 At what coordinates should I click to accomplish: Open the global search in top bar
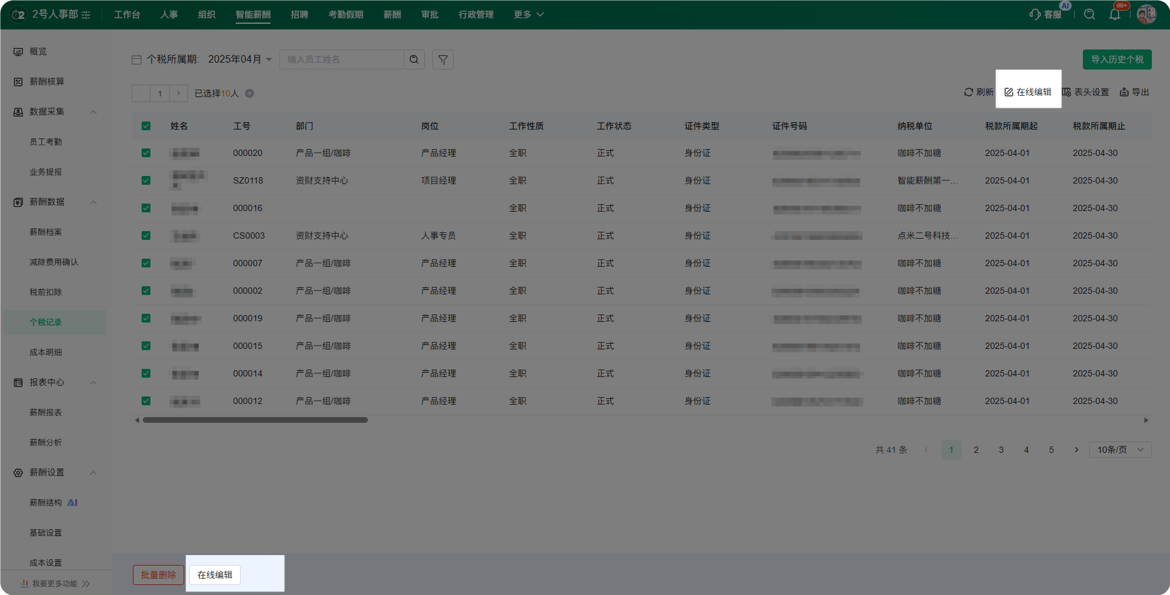point(1090,14)
